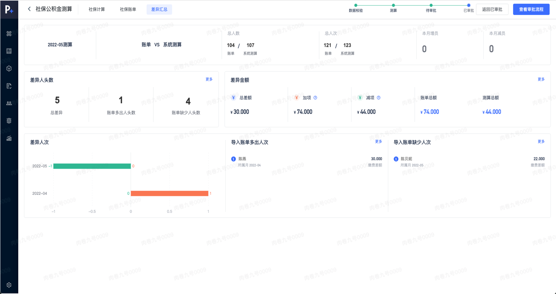Click the 查看审批流程 button

pos(531,9)
